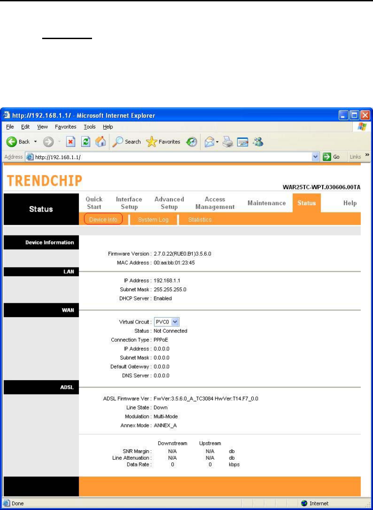Select the orange Status tab
The width and height of the screenshot is (373, 510).
pyautogui.click(x=307, y=203)
